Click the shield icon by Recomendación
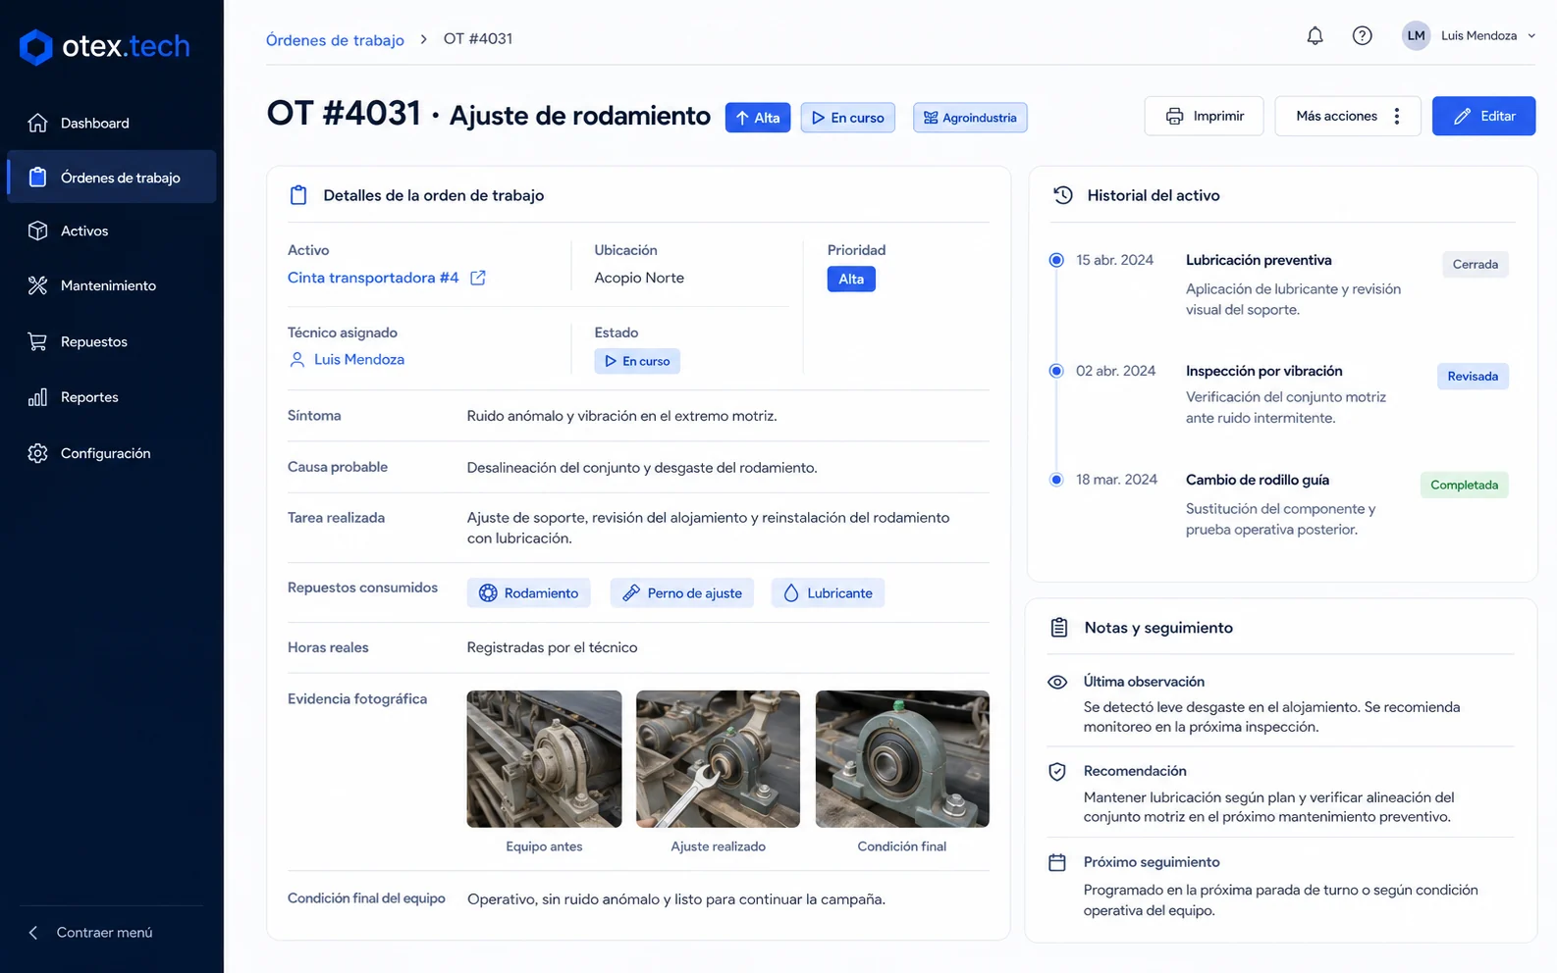1557x973 pixels. pyautogui.click(x=1057, y=772)
